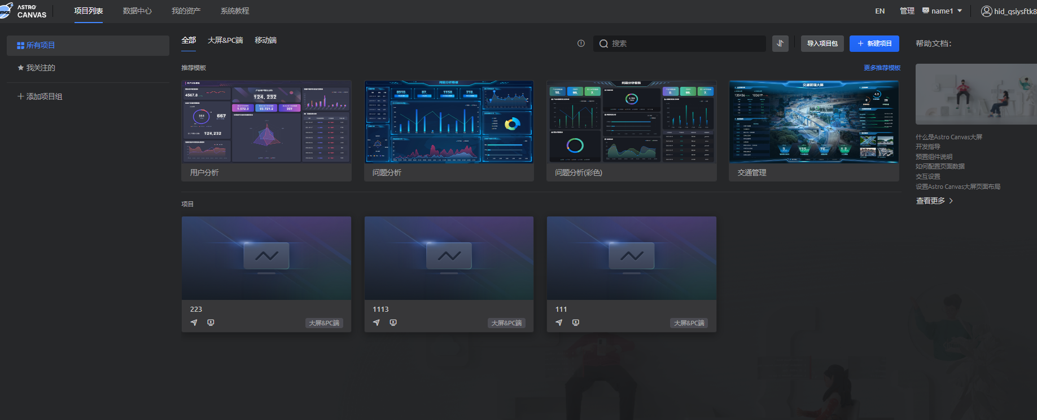Open the 用户分析 template thumbnail

tap(266, 122)
